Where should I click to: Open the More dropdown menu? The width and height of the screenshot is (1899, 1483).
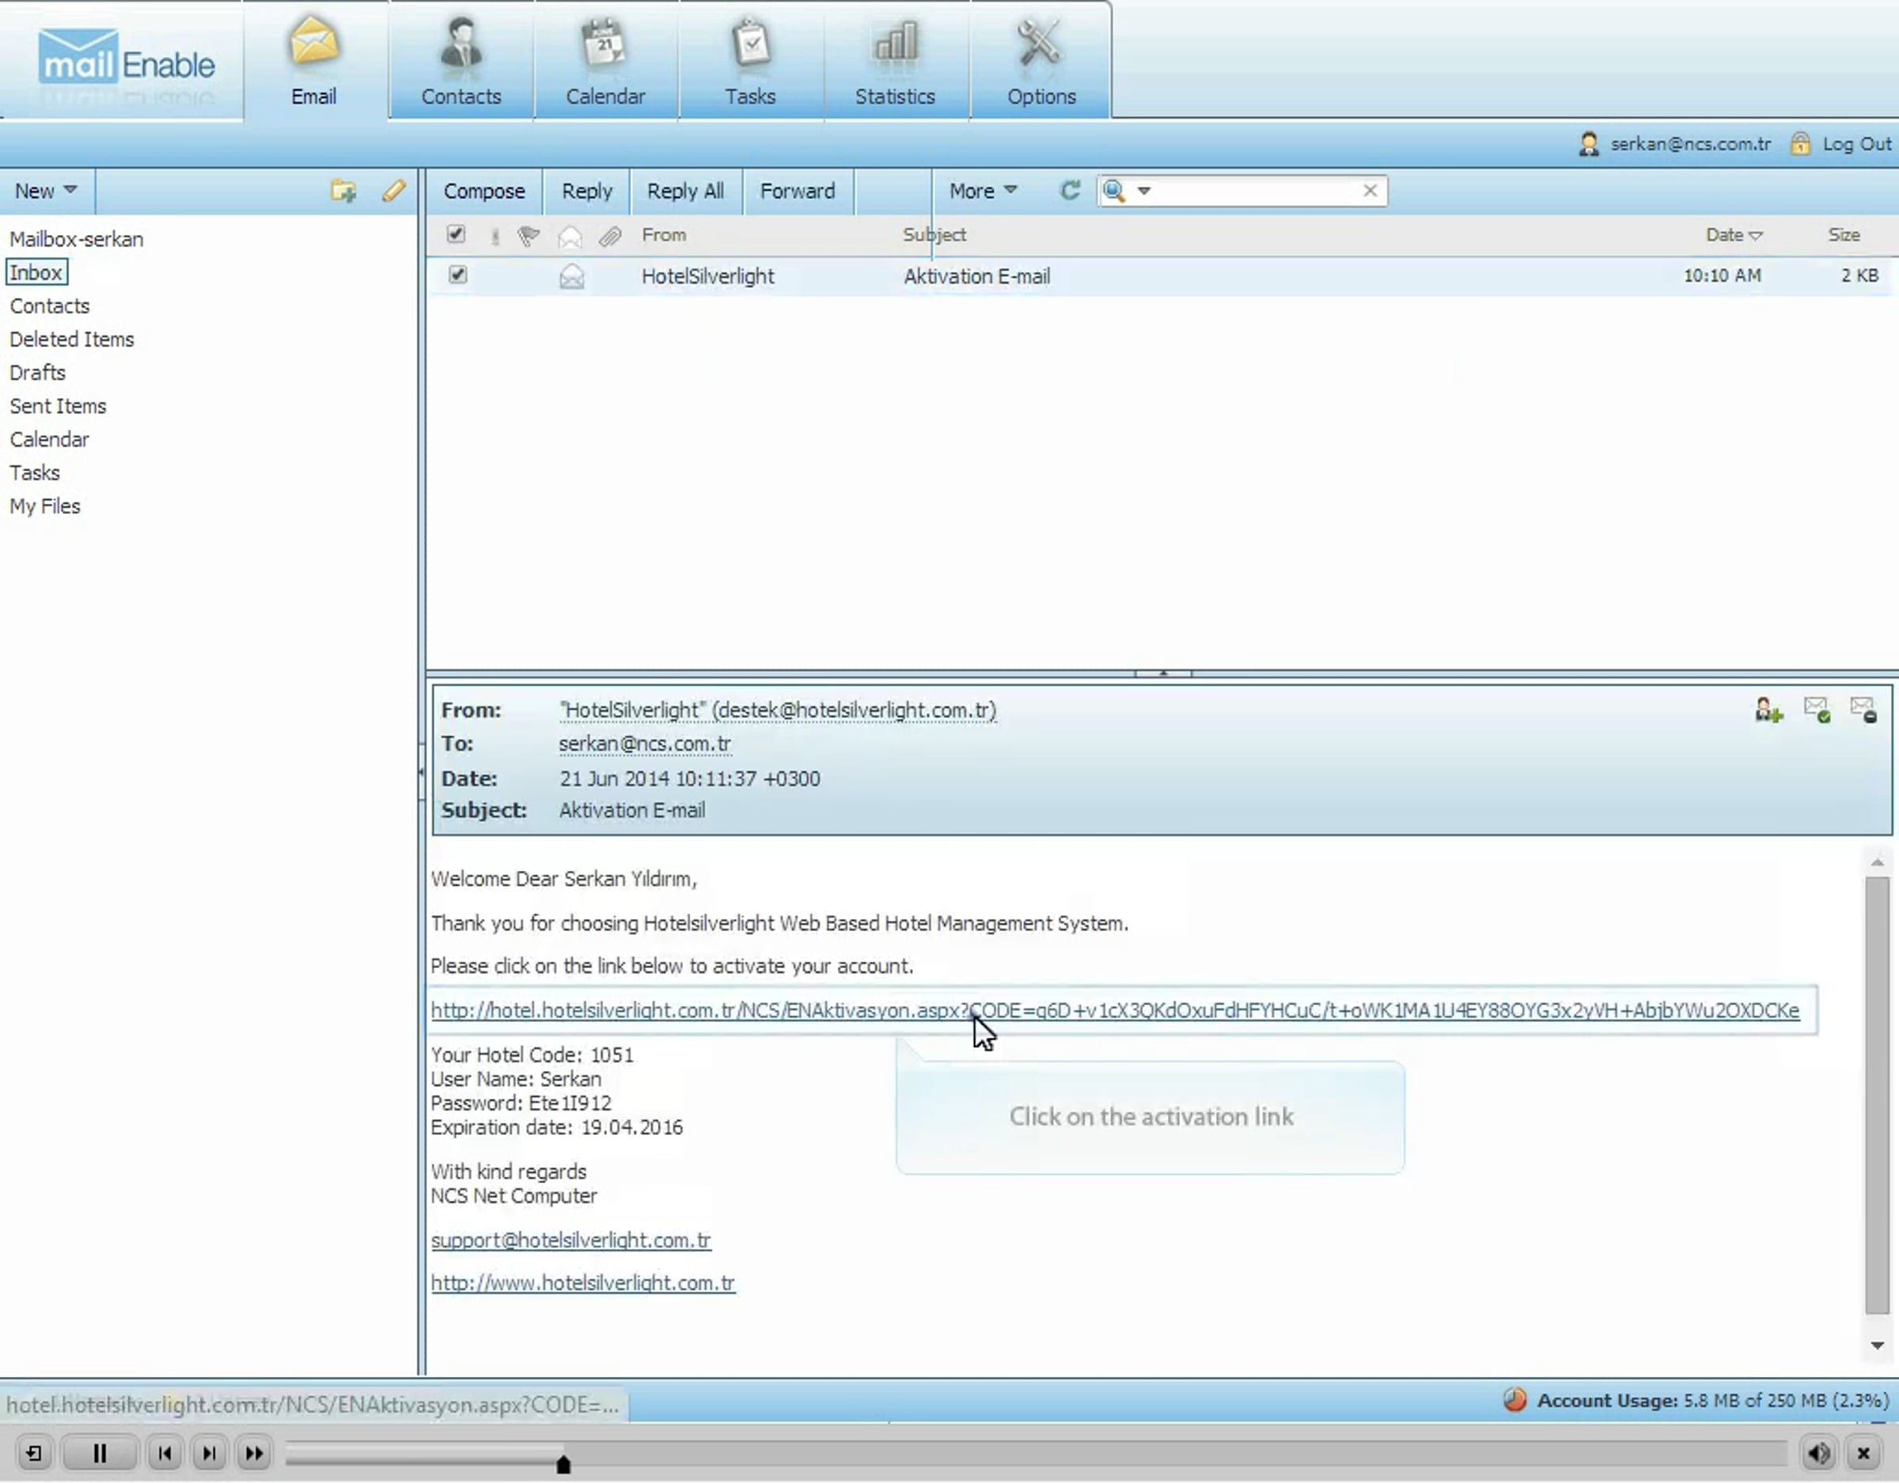[x=983, y=191]
